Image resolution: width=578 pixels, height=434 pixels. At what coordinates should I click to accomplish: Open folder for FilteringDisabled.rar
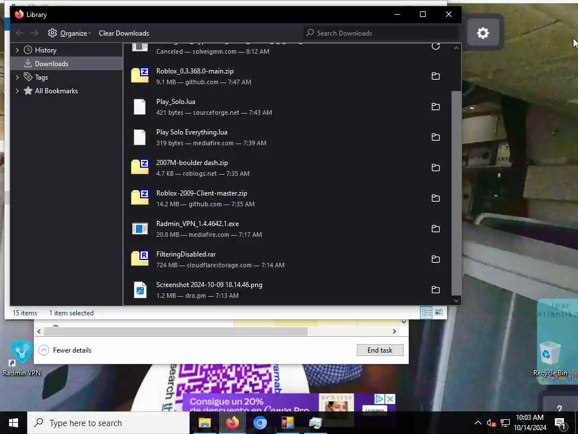pyautogui.click(x=435, y=259)
